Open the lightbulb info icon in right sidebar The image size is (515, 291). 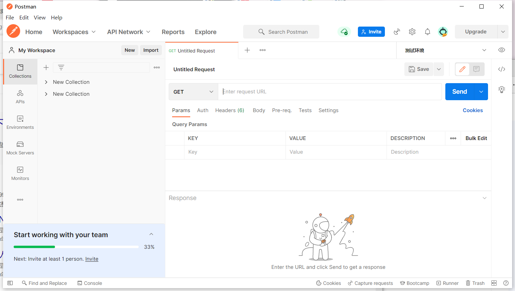pyautogui.click(x=502, y=90)
